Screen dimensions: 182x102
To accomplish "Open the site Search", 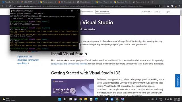I will (157, 12).
